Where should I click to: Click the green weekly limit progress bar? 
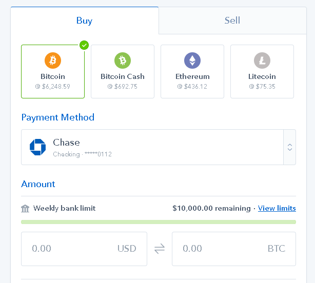(159, 222)
